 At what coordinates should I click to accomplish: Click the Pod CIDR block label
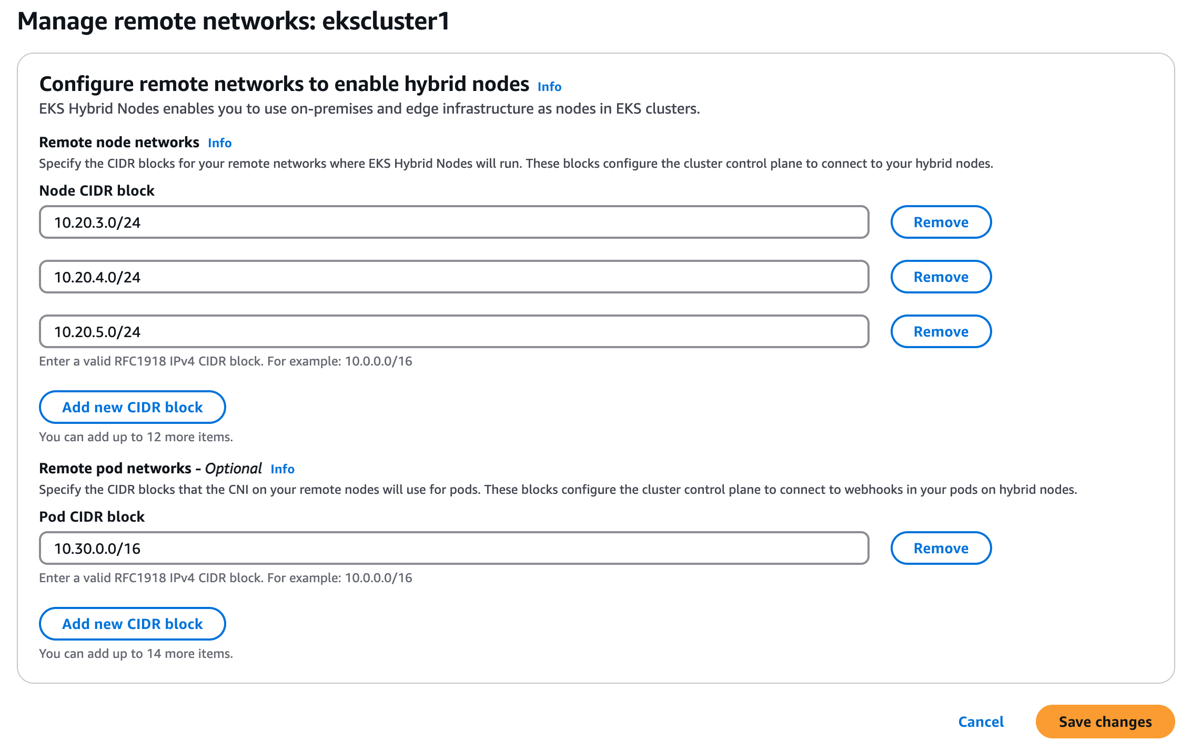(x=92, y=517)
